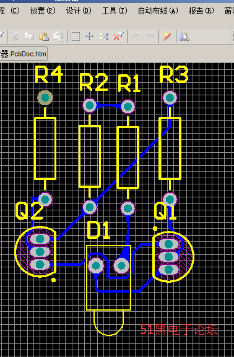The height and width of the screenshot is (357, 234).
Task: Select the dashed-rectangle area selection tool
Action: tap(75, 37)
